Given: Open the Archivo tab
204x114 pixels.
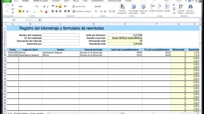Looking at the screenshot, I should click(7, 1).
